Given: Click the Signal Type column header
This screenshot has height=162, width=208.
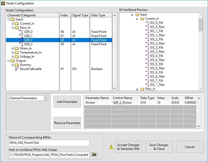Looking at the screenshot, I should click(x=80, y=15).
